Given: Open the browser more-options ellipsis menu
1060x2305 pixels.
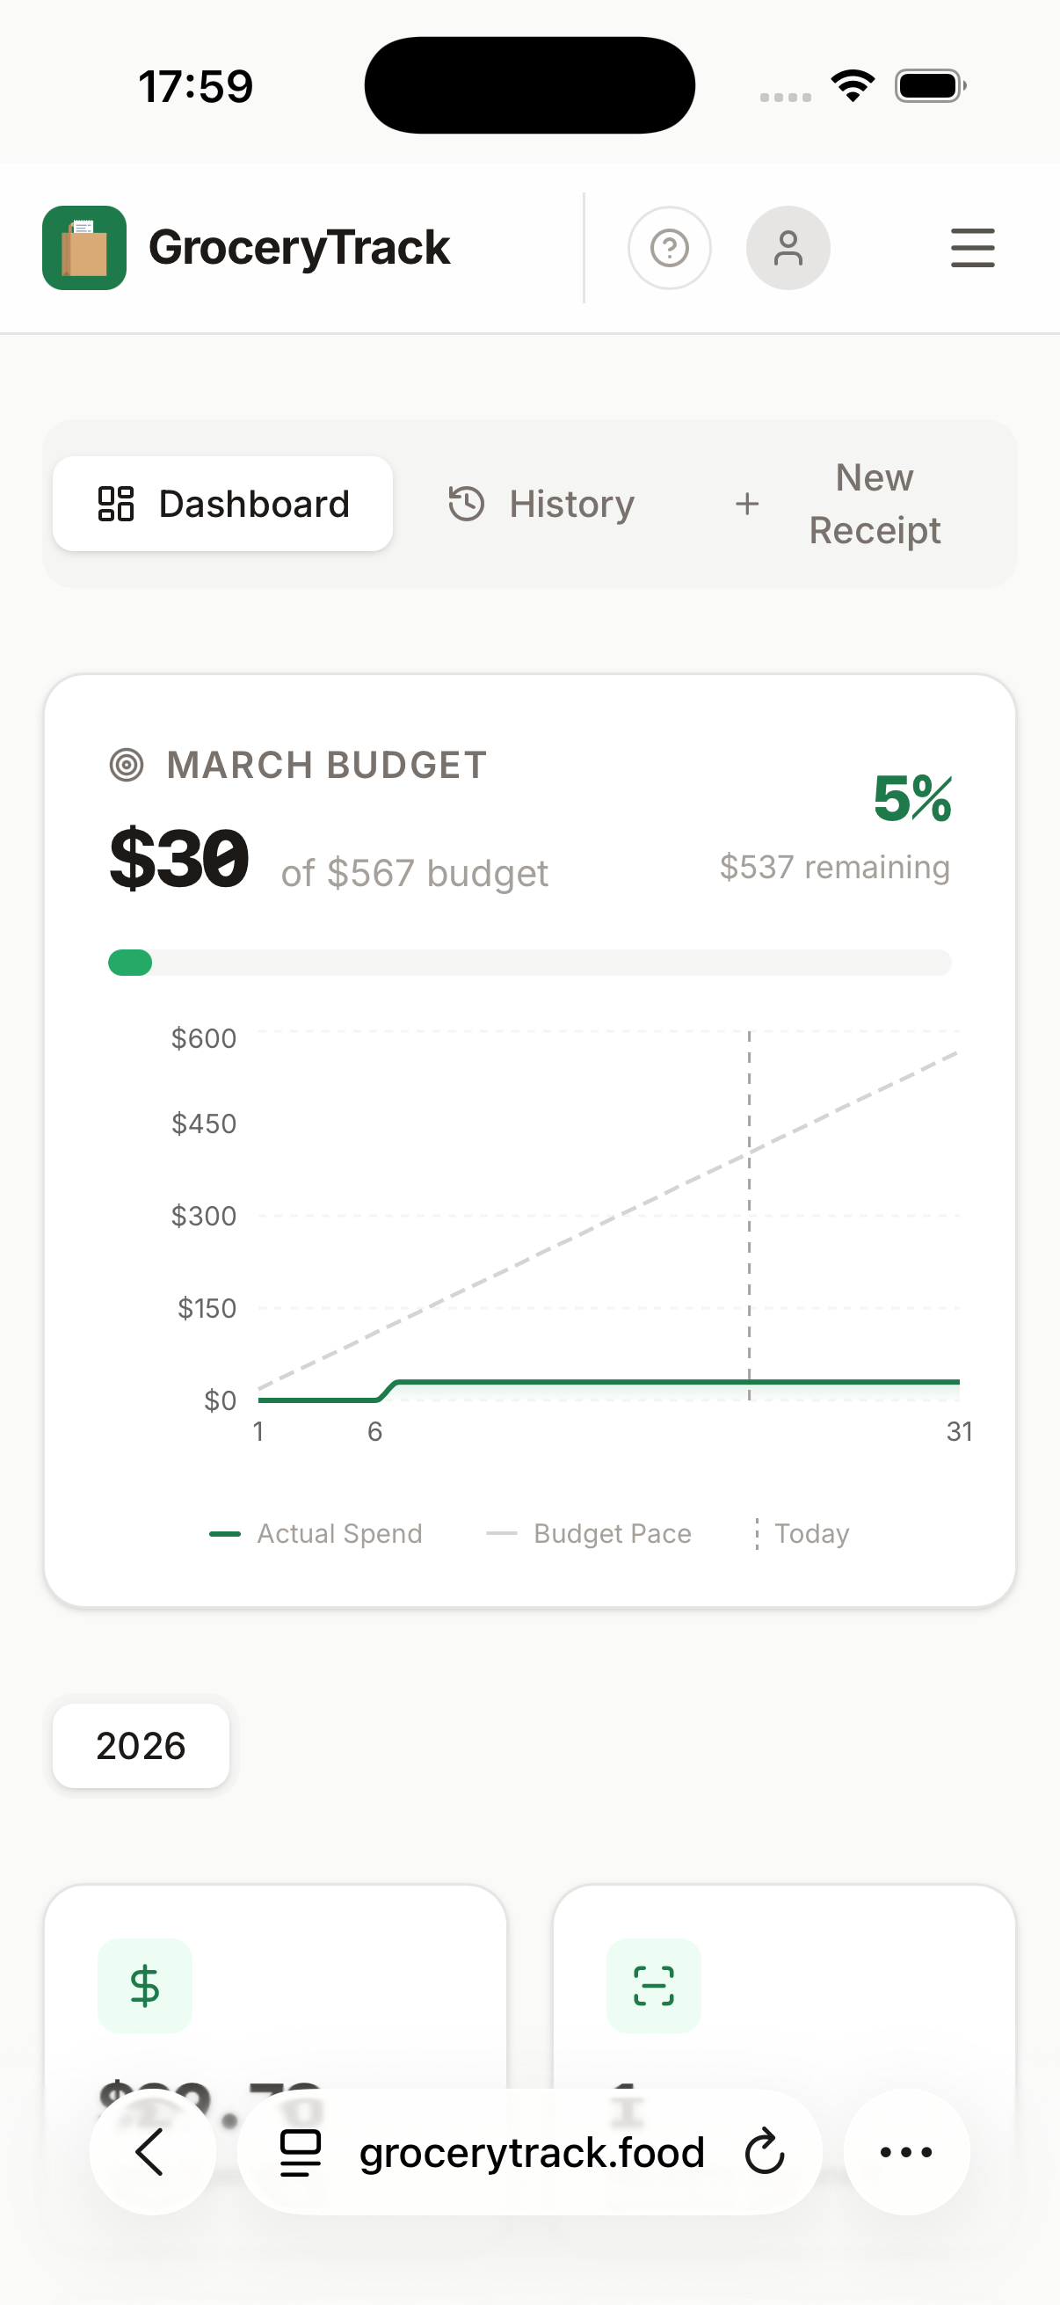Looking at the screenshot, I should pyautogui.click(x=906, y=2153).
